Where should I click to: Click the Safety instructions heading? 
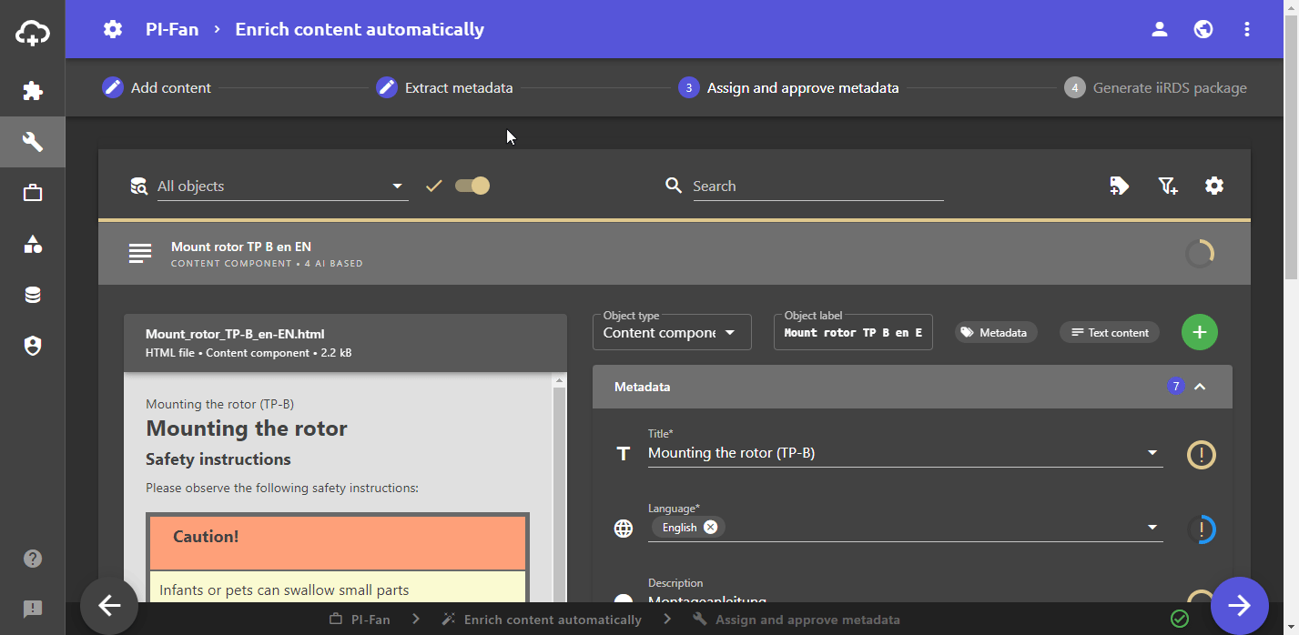click(218, 459)
